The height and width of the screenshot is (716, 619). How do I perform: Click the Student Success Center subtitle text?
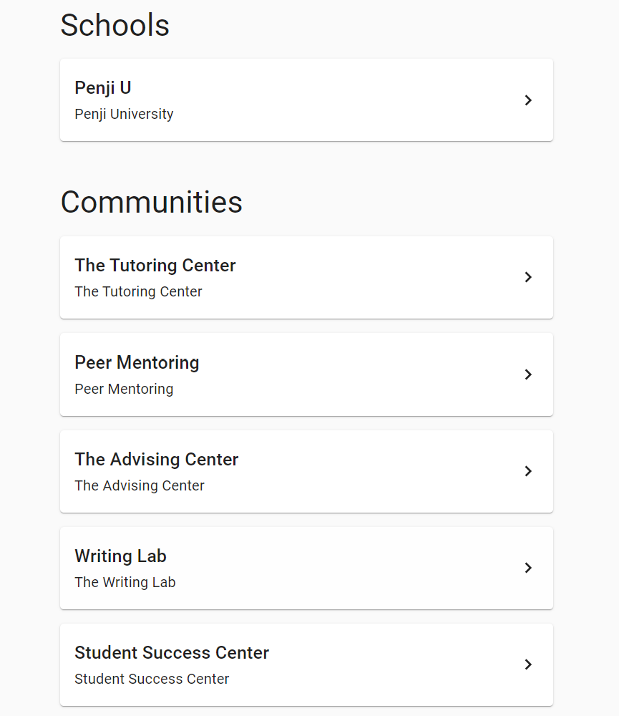point(152,679)
